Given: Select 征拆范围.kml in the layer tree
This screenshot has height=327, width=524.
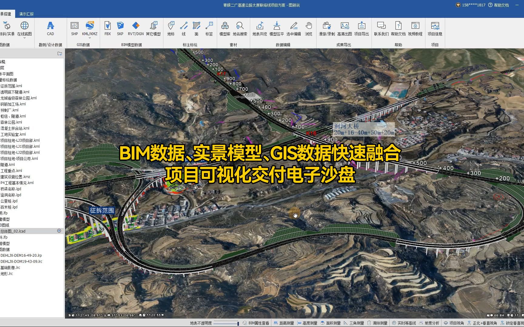Looking at the screenshot, I should [11, 86].
